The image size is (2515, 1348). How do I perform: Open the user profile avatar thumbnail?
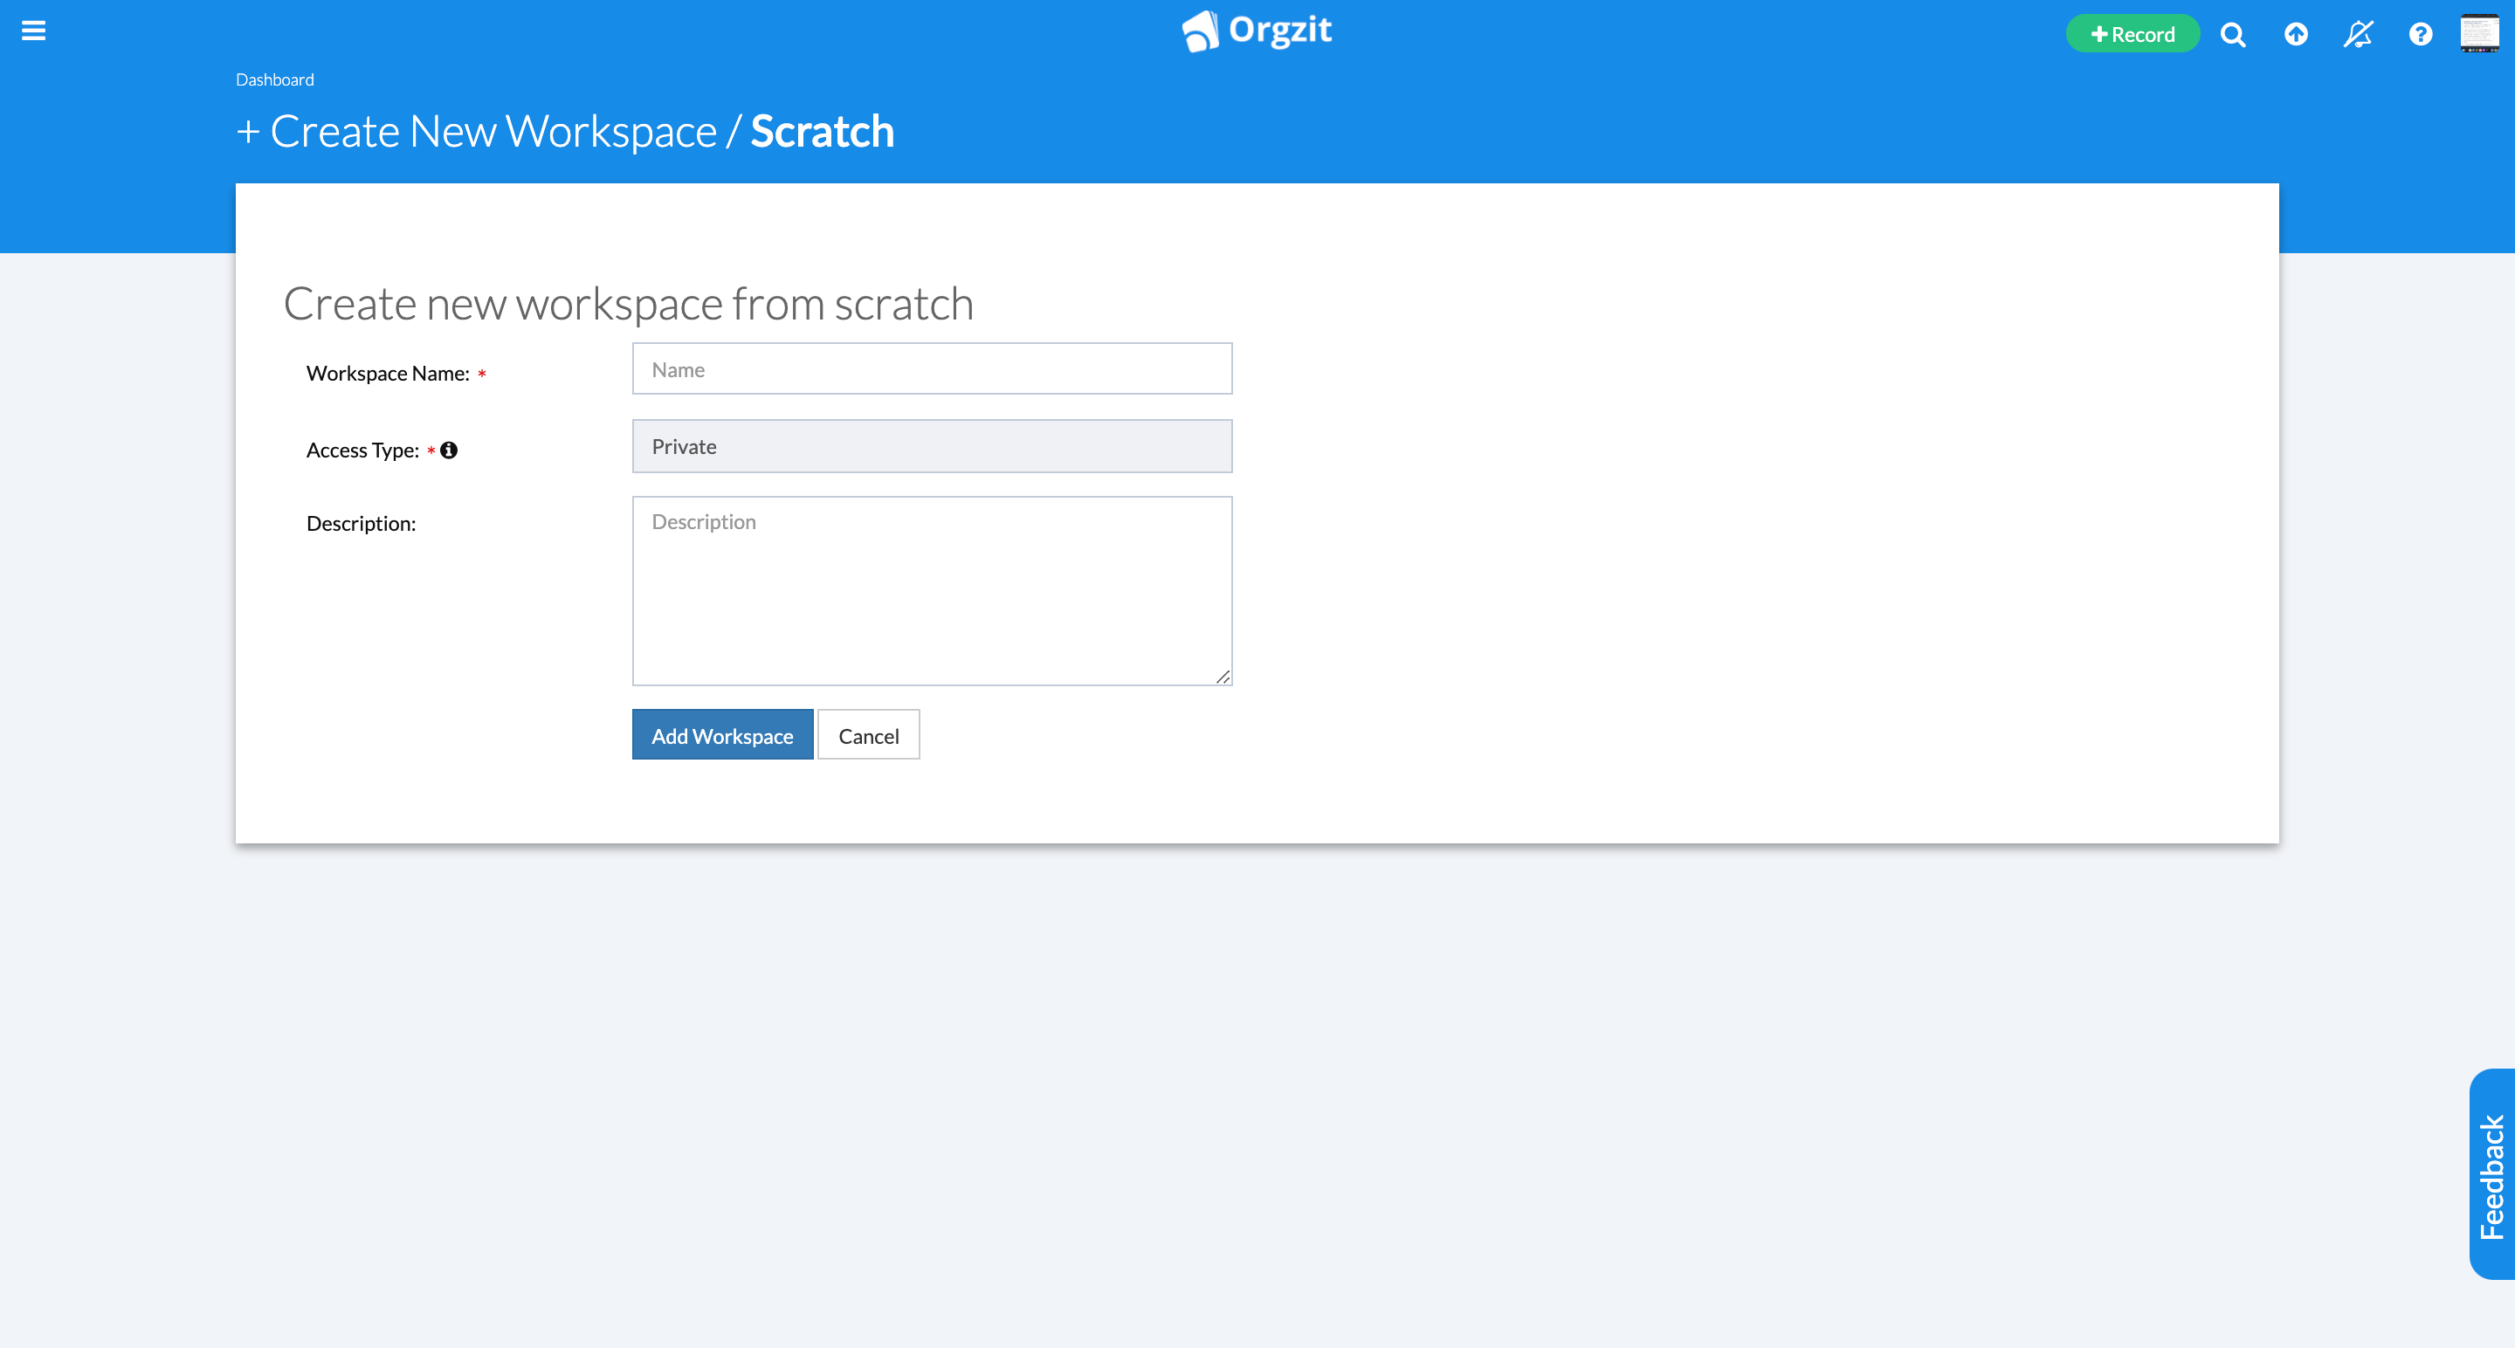(x=2480, y=34)
